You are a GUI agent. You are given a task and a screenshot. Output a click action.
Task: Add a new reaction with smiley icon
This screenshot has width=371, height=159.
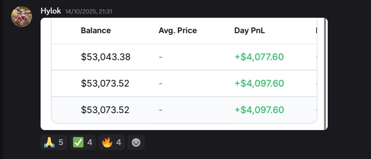pyautogui.click(x=136, y=142)
